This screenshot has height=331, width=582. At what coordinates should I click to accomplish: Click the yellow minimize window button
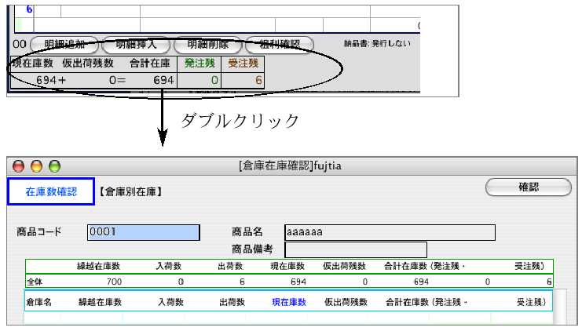[37, 165]
